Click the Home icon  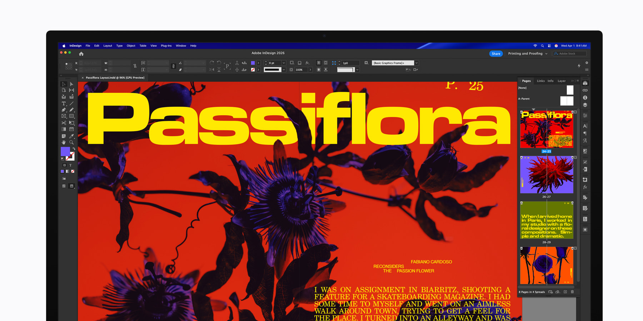pos(81,54)
